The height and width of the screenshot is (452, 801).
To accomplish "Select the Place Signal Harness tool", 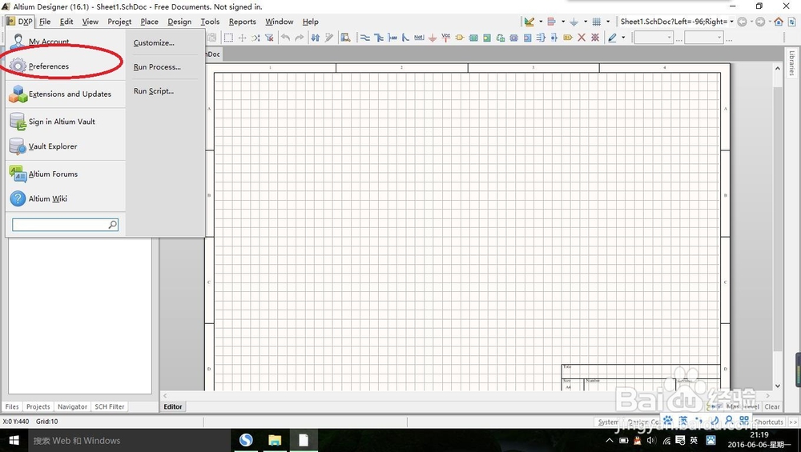I will [392, 38].
